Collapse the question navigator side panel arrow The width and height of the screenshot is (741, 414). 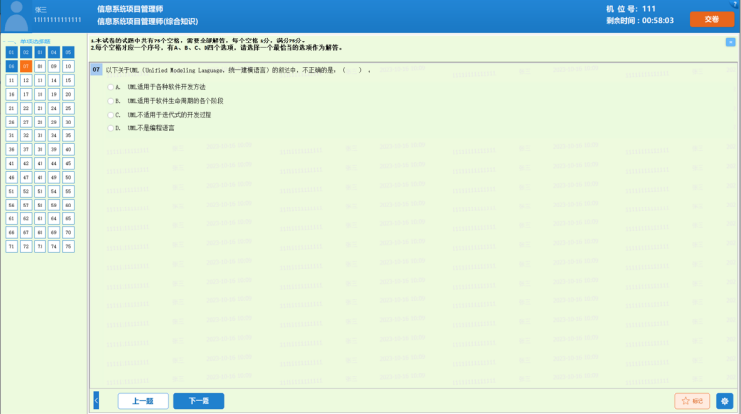coord(96,400)
